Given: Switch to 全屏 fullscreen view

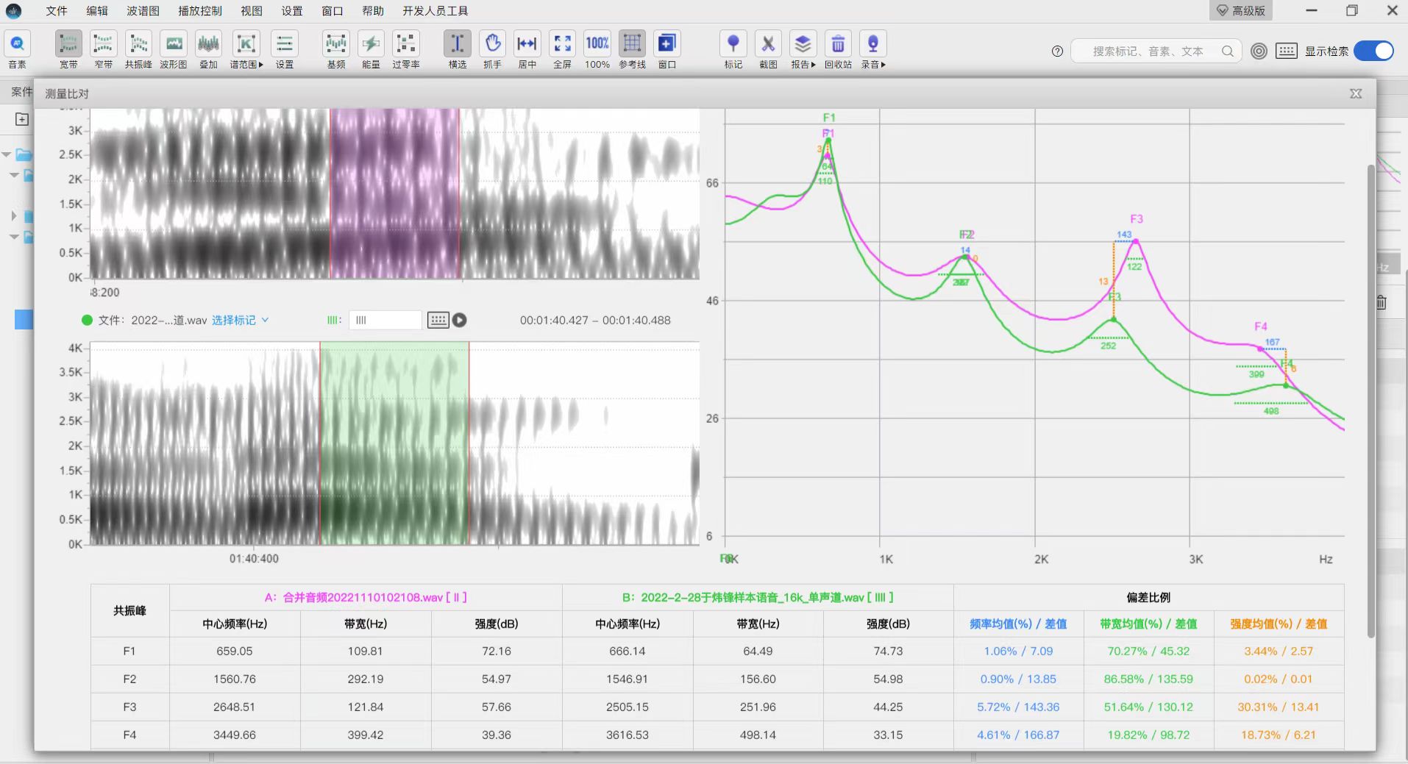Looking at the screenshot, I should pyautogui.click(x=562, y=50).
